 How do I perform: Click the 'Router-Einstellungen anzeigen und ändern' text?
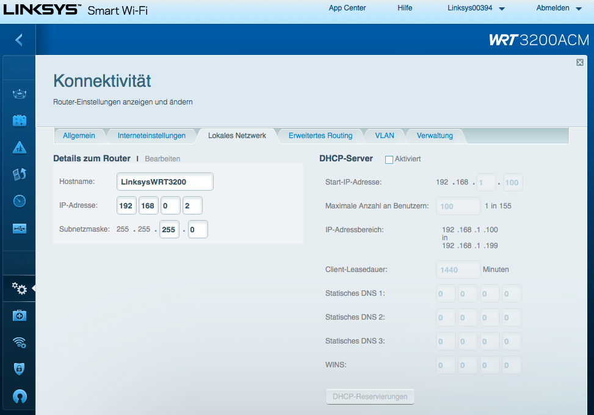click(x=123, y=102)
